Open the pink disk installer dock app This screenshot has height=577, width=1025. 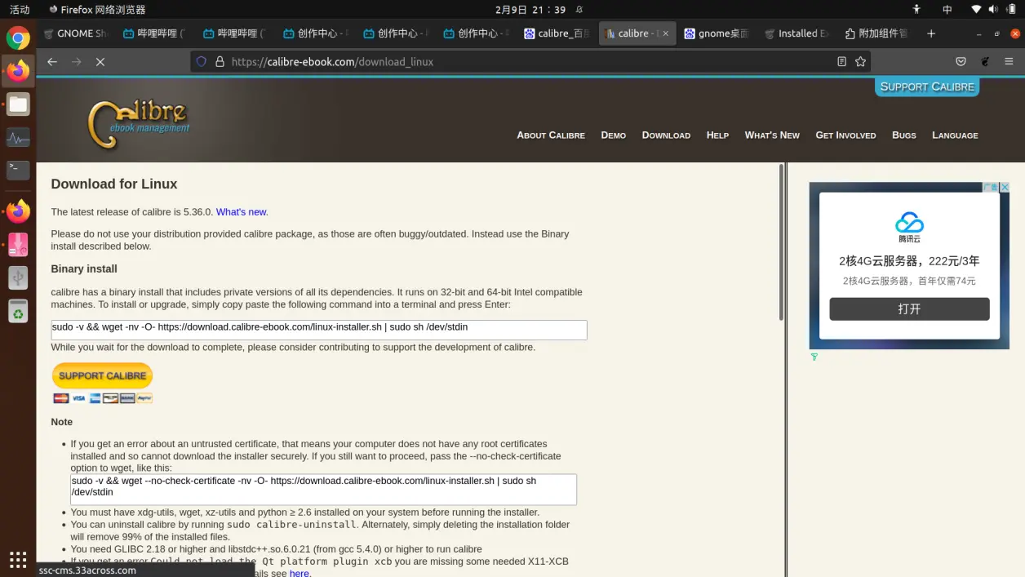(x=18, y=244)
